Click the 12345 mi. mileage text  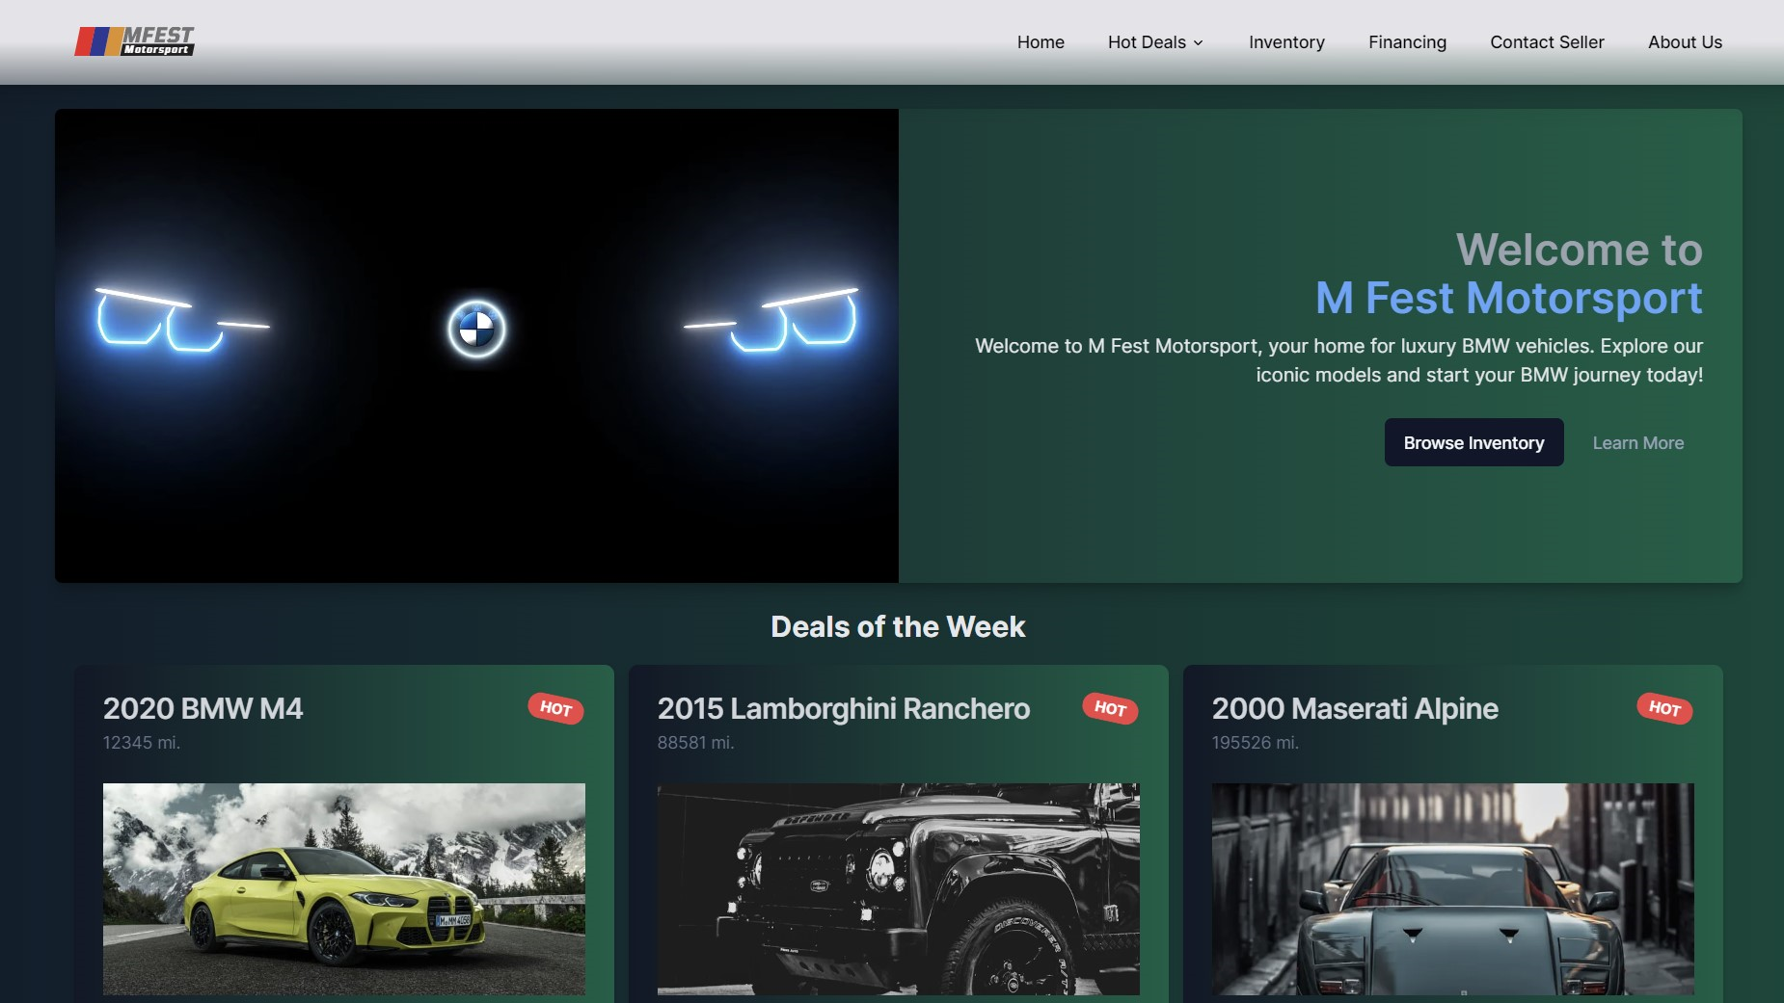point(142,742)
